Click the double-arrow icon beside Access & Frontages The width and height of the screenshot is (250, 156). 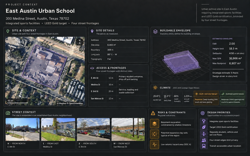92,68
